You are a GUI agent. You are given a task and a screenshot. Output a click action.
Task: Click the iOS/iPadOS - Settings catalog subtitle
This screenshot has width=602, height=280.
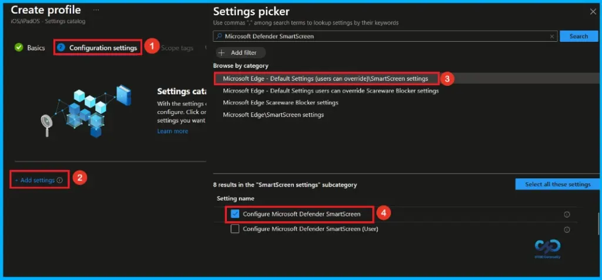(x=48, y=22)
